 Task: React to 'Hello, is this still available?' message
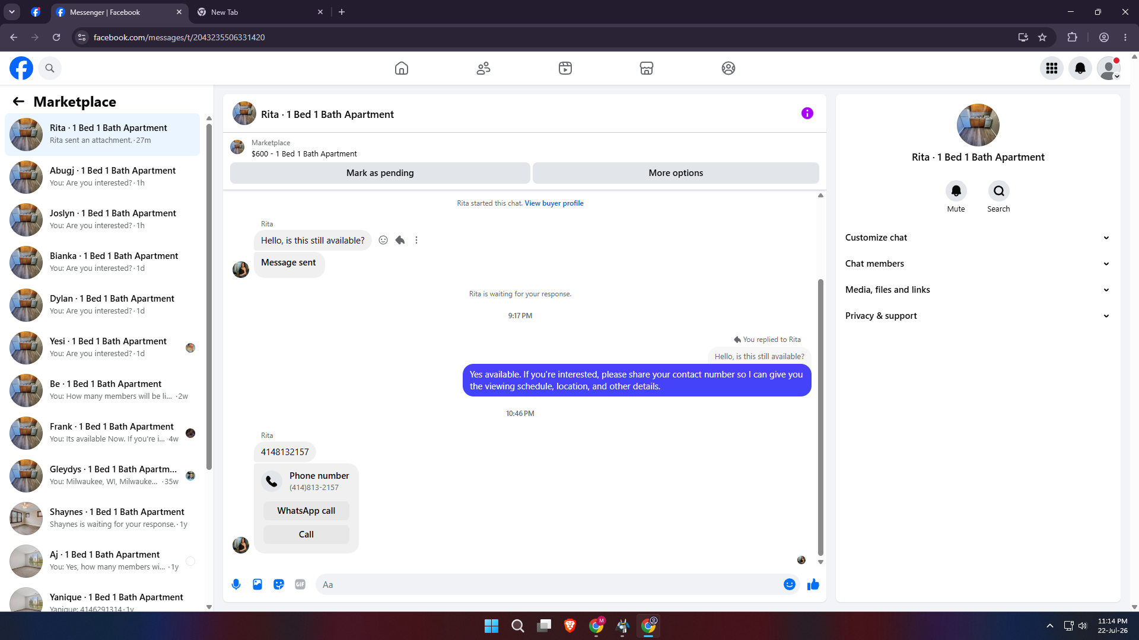383,240
